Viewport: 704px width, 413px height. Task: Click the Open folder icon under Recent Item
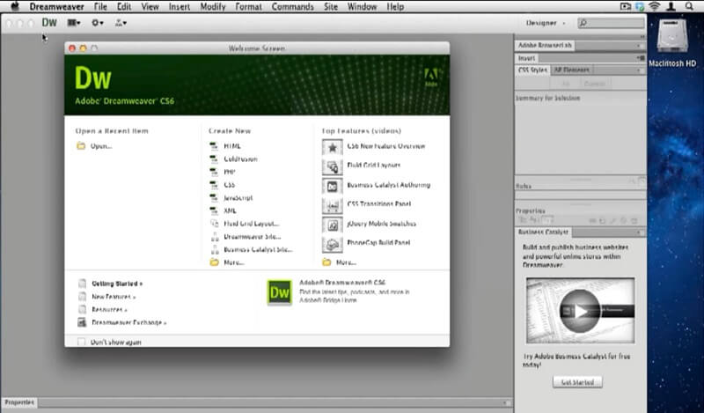click(x=81, y=146)
